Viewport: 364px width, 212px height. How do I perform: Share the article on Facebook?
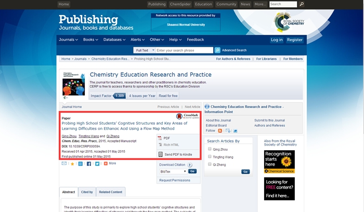(x=89, y=164)
